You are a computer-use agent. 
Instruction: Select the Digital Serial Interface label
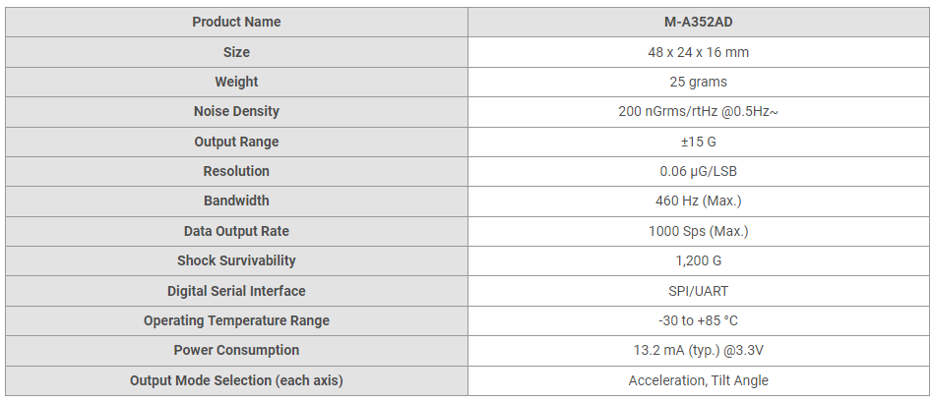coord(236,291)
